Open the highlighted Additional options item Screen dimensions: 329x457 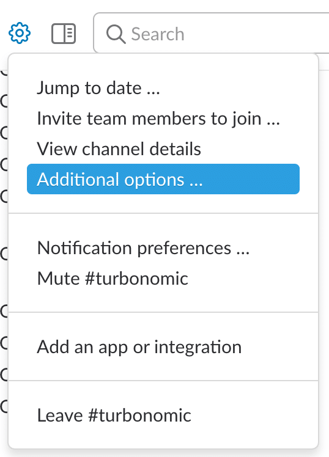(x=163, y=179)
